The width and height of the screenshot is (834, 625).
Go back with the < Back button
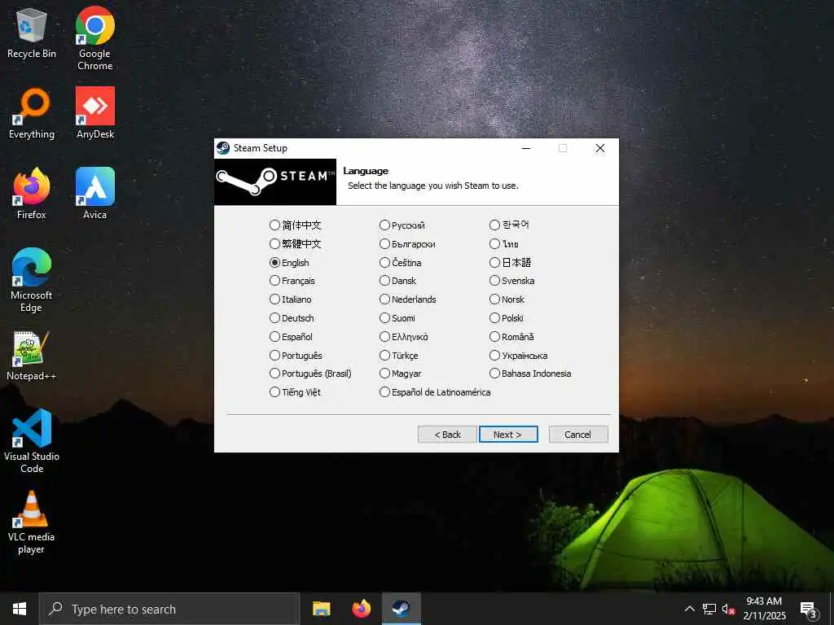click(447, 435)
